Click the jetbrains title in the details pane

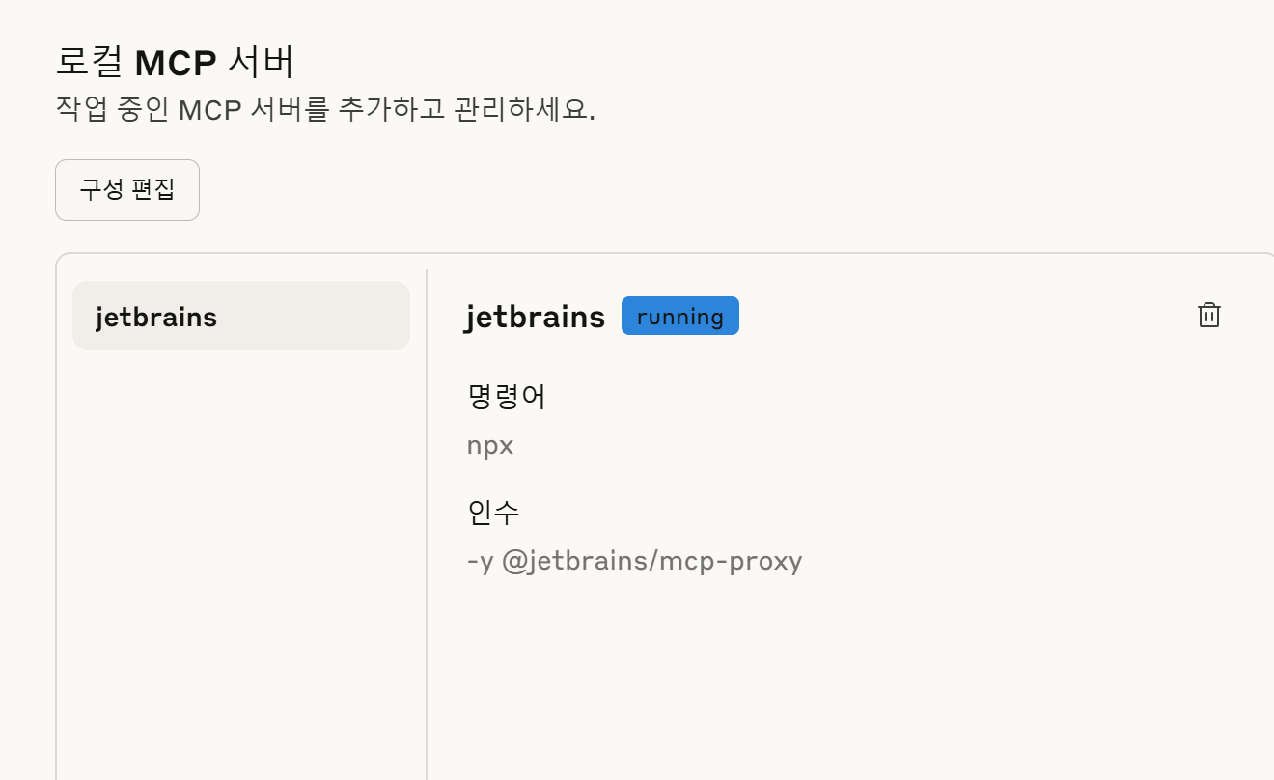(536, 317)
